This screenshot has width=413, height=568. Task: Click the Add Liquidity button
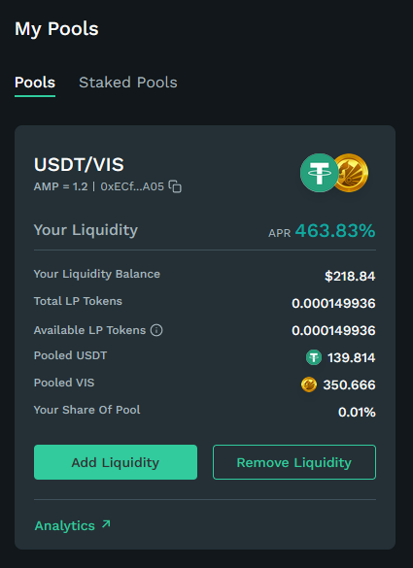116,462
